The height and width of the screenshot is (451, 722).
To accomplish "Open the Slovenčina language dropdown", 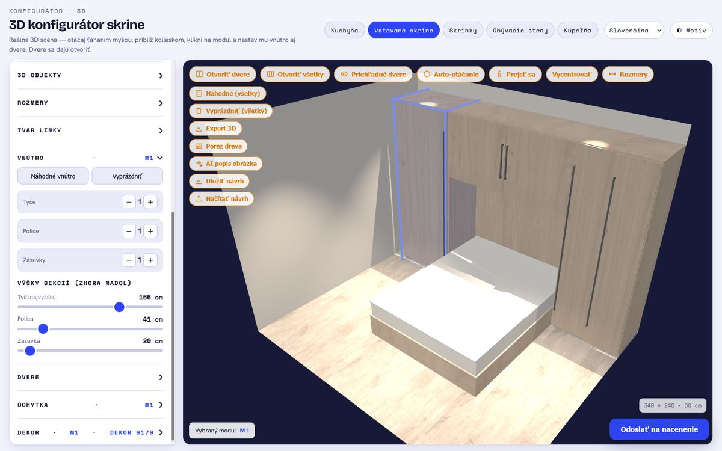I will coord(634,30).
